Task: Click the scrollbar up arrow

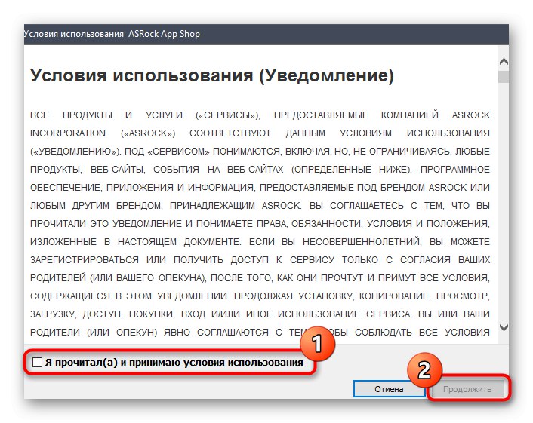Action: [504, 61]
